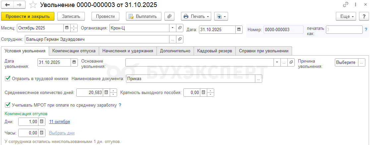Click the Основание увольнения field

tap(199, 63)
